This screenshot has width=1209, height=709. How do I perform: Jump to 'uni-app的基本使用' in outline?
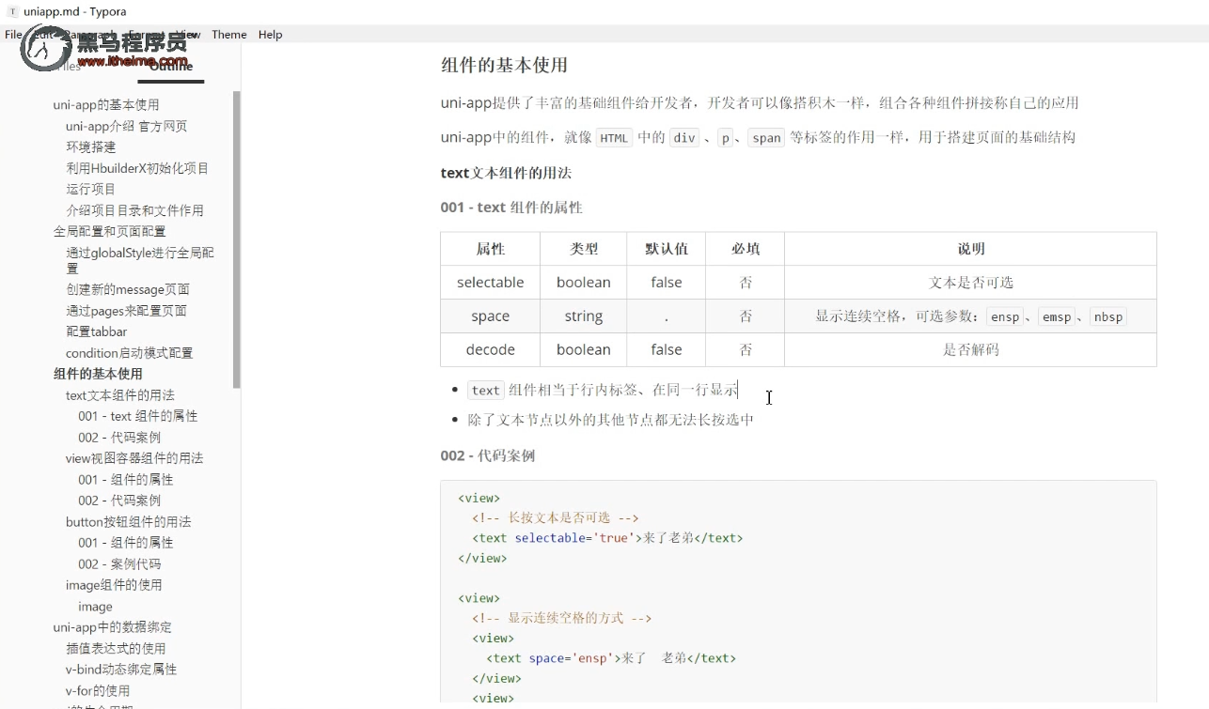pyautogui.click(x=106, y=104)
